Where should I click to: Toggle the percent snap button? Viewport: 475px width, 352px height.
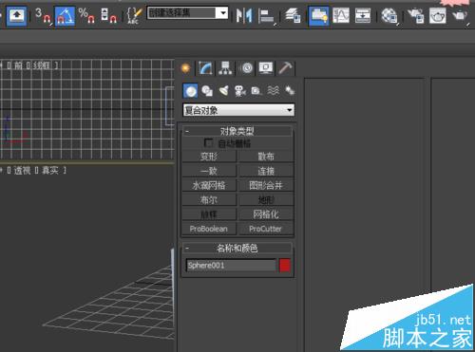[x=86, y=16]
